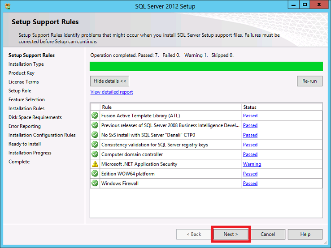This screenshot has width=331, height=248.
Task: Click the check icon for Consistency validation rule
Action: [x=95, y=145]
